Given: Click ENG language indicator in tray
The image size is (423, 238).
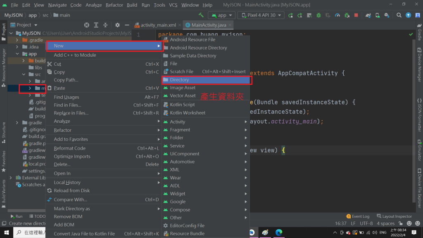Looking at the screenshot, I should 383,232.
